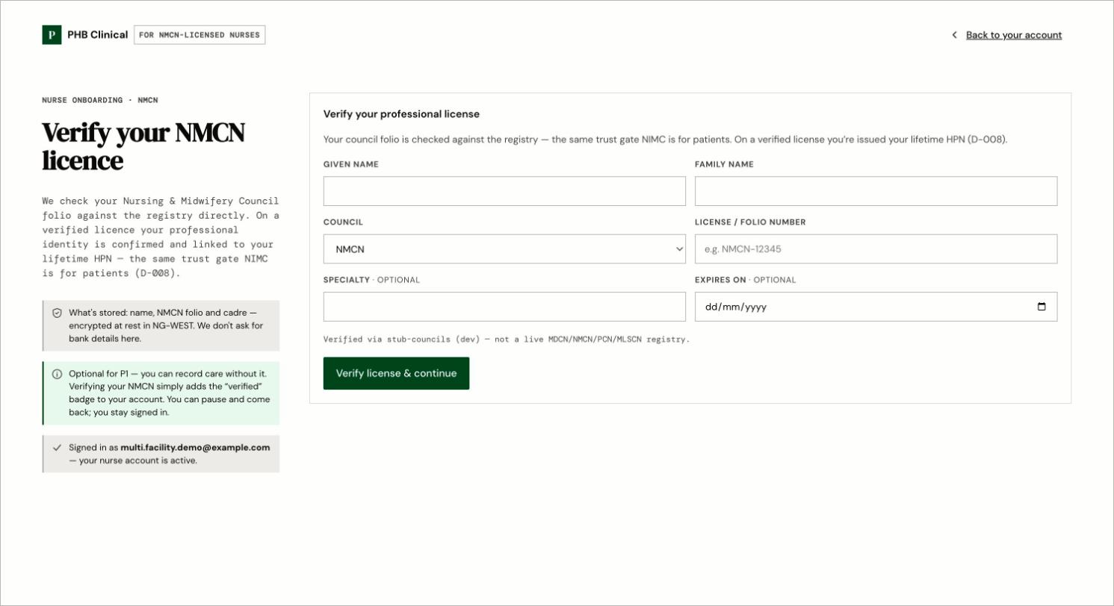The height and width of the screenshot is (606, 1114).
Task: Focus the Family Name input field
Action: click(876, 191)
